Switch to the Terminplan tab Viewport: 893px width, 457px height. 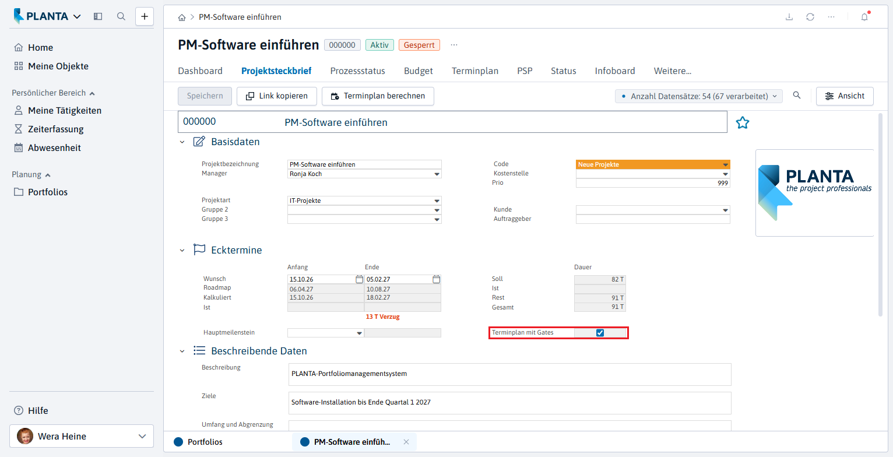475,71
